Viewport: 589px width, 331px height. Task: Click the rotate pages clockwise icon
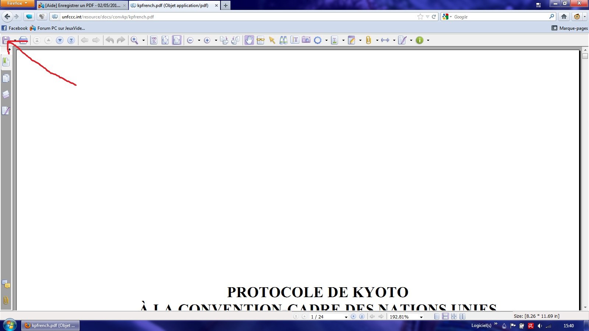[224, 40]
